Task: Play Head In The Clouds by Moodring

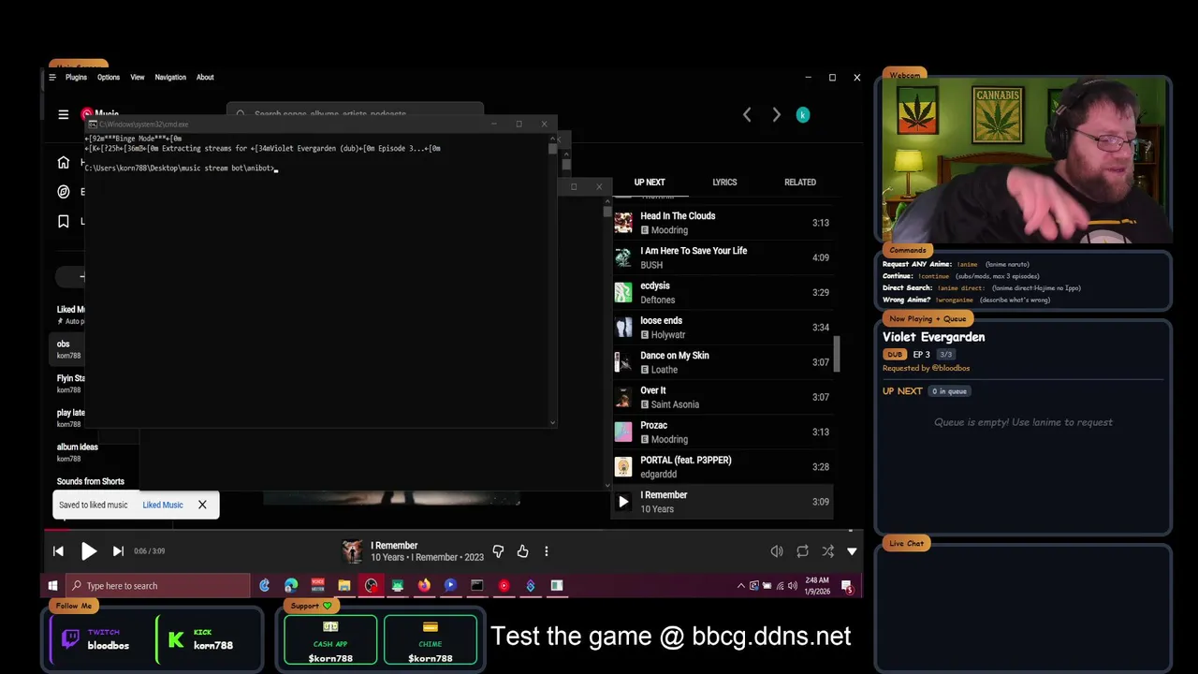Action: 723,223
